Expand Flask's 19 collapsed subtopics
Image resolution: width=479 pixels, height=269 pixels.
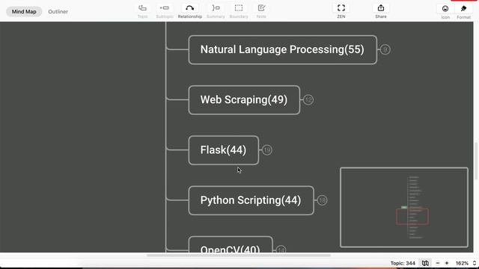267,150
